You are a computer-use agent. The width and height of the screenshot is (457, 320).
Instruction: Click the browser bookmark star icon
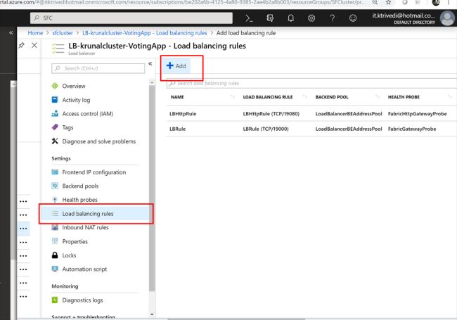click(388, 3)
